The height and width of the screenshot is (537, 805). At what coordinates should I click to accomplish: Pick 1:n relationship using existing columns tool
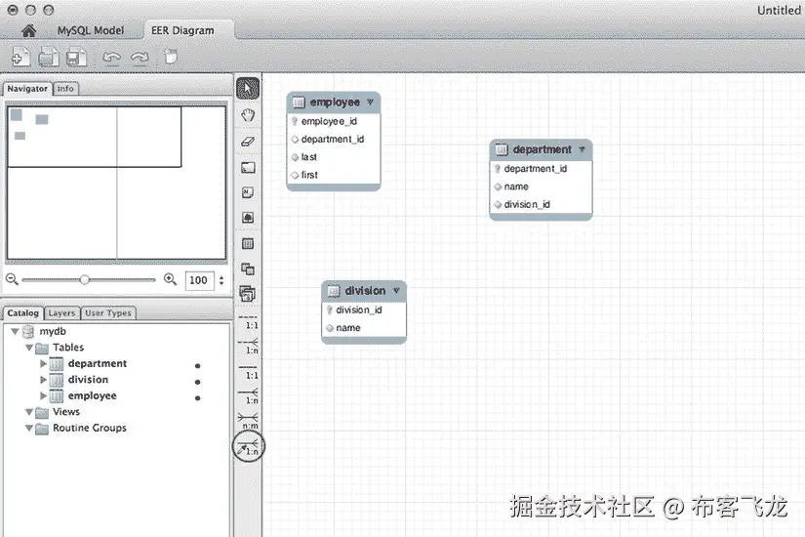tap(249, 447)
